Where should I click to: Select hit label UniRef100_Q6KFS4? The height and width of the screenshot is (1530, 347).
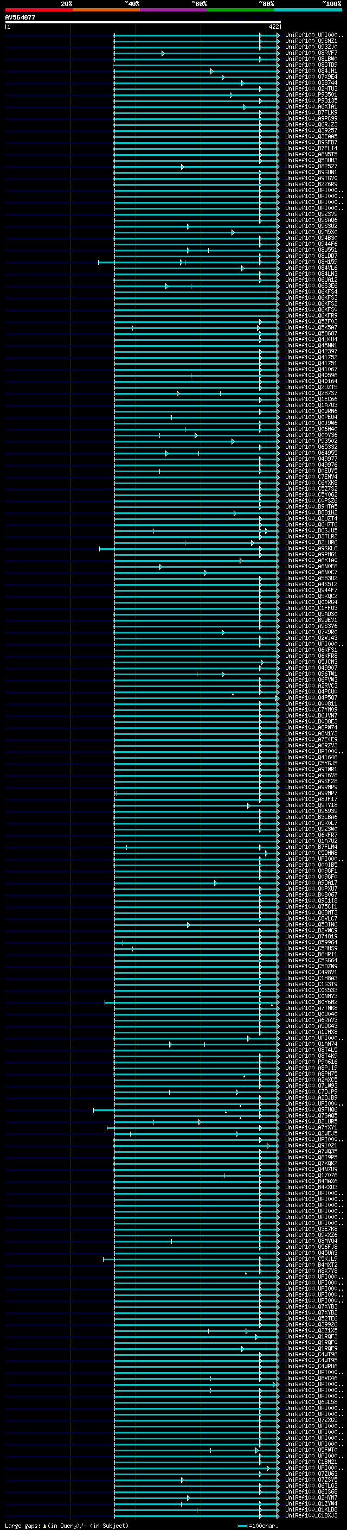[x=311, y=291]
